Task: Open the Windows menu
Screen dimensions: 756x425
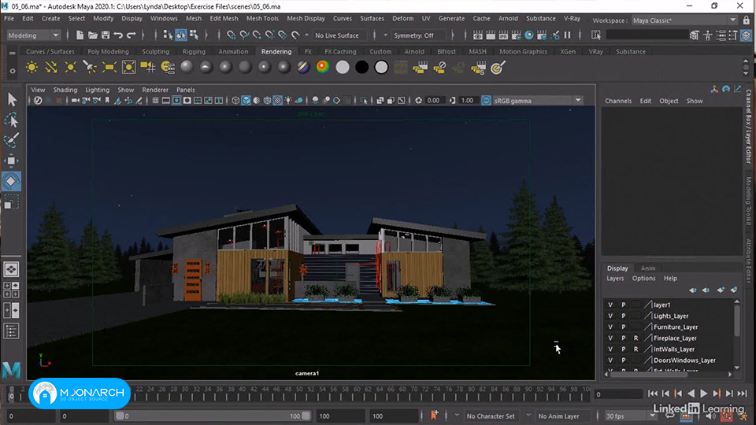Action: pyautogui.click(x=164, y=18)
